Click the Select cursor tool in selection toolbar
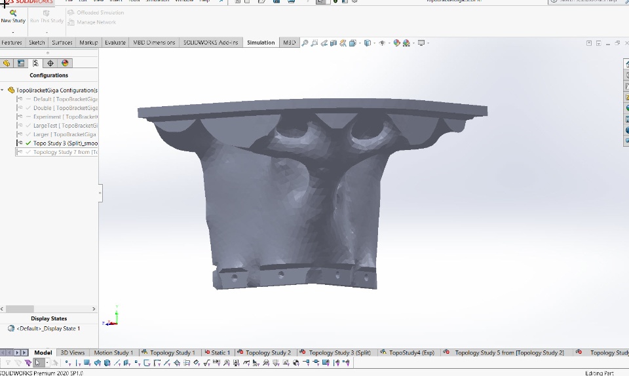This screenshot has width=629, height=376. pos(38,363)
